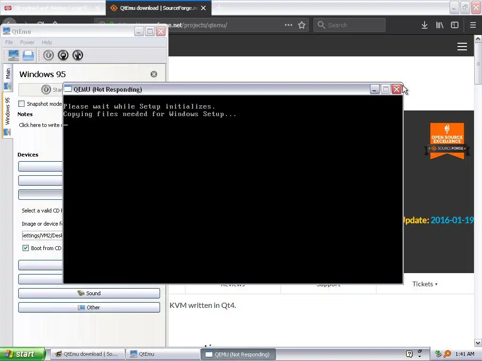The image size is (482, 361).
Task: Click the QtEmu start power toolbar icon
Action: (48, 55)
